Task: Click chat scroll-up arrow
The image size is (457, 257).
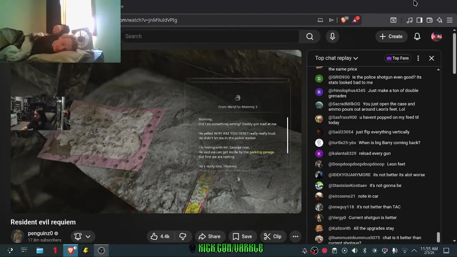Action: pos(438,70)
